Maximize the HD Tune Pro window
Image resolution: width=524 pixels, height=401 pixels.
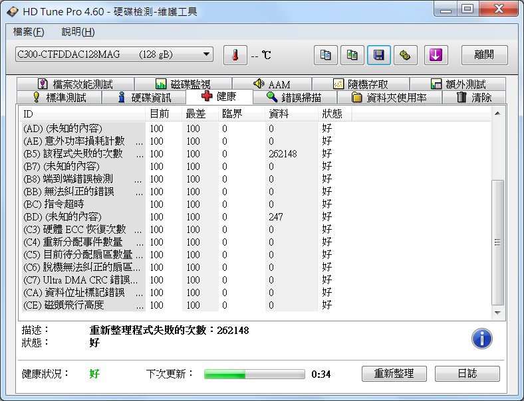coord(467,9)
